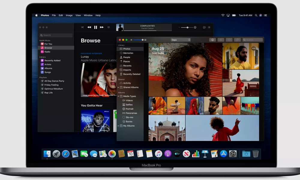Launch Safari from the Dock

66,154
